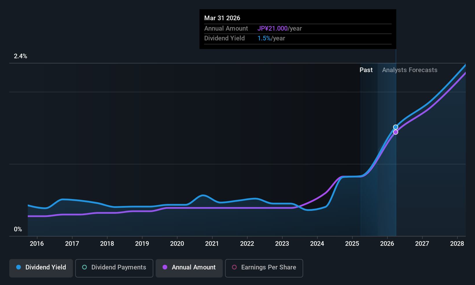
Task: Click the 2.4% gridline label
Action: pos(20,56)
